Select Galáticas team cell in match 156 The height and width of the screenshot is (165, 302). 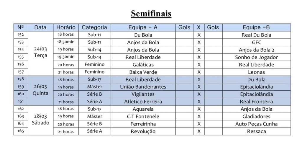pos(143,65)
